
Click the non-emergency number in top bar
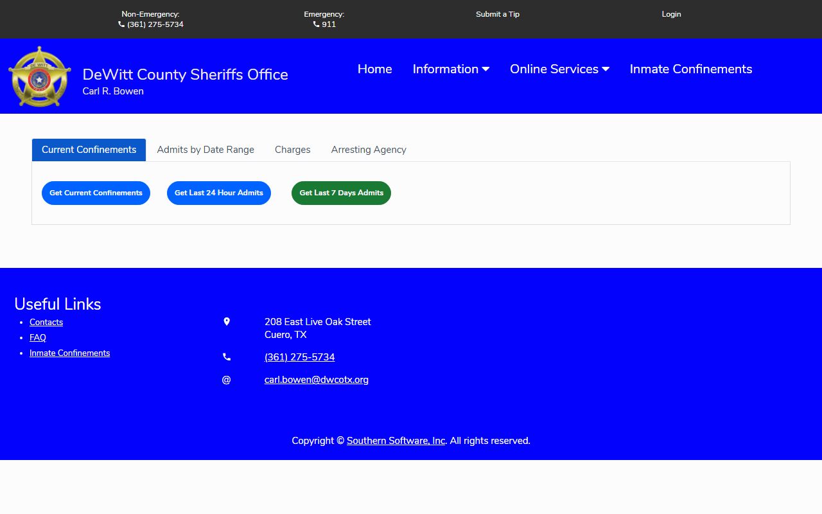point(155,24)
